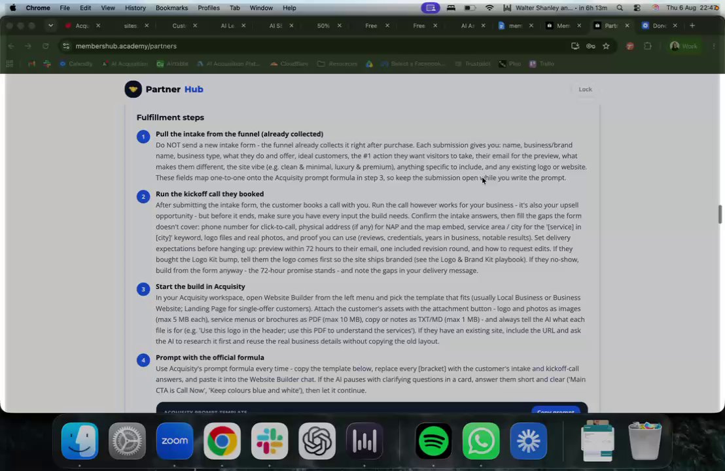The width and height of the screenshot is (725, 471).
Task: Click 'Run the kickoff call they booked' heading
Action: (x=209, y=194)
